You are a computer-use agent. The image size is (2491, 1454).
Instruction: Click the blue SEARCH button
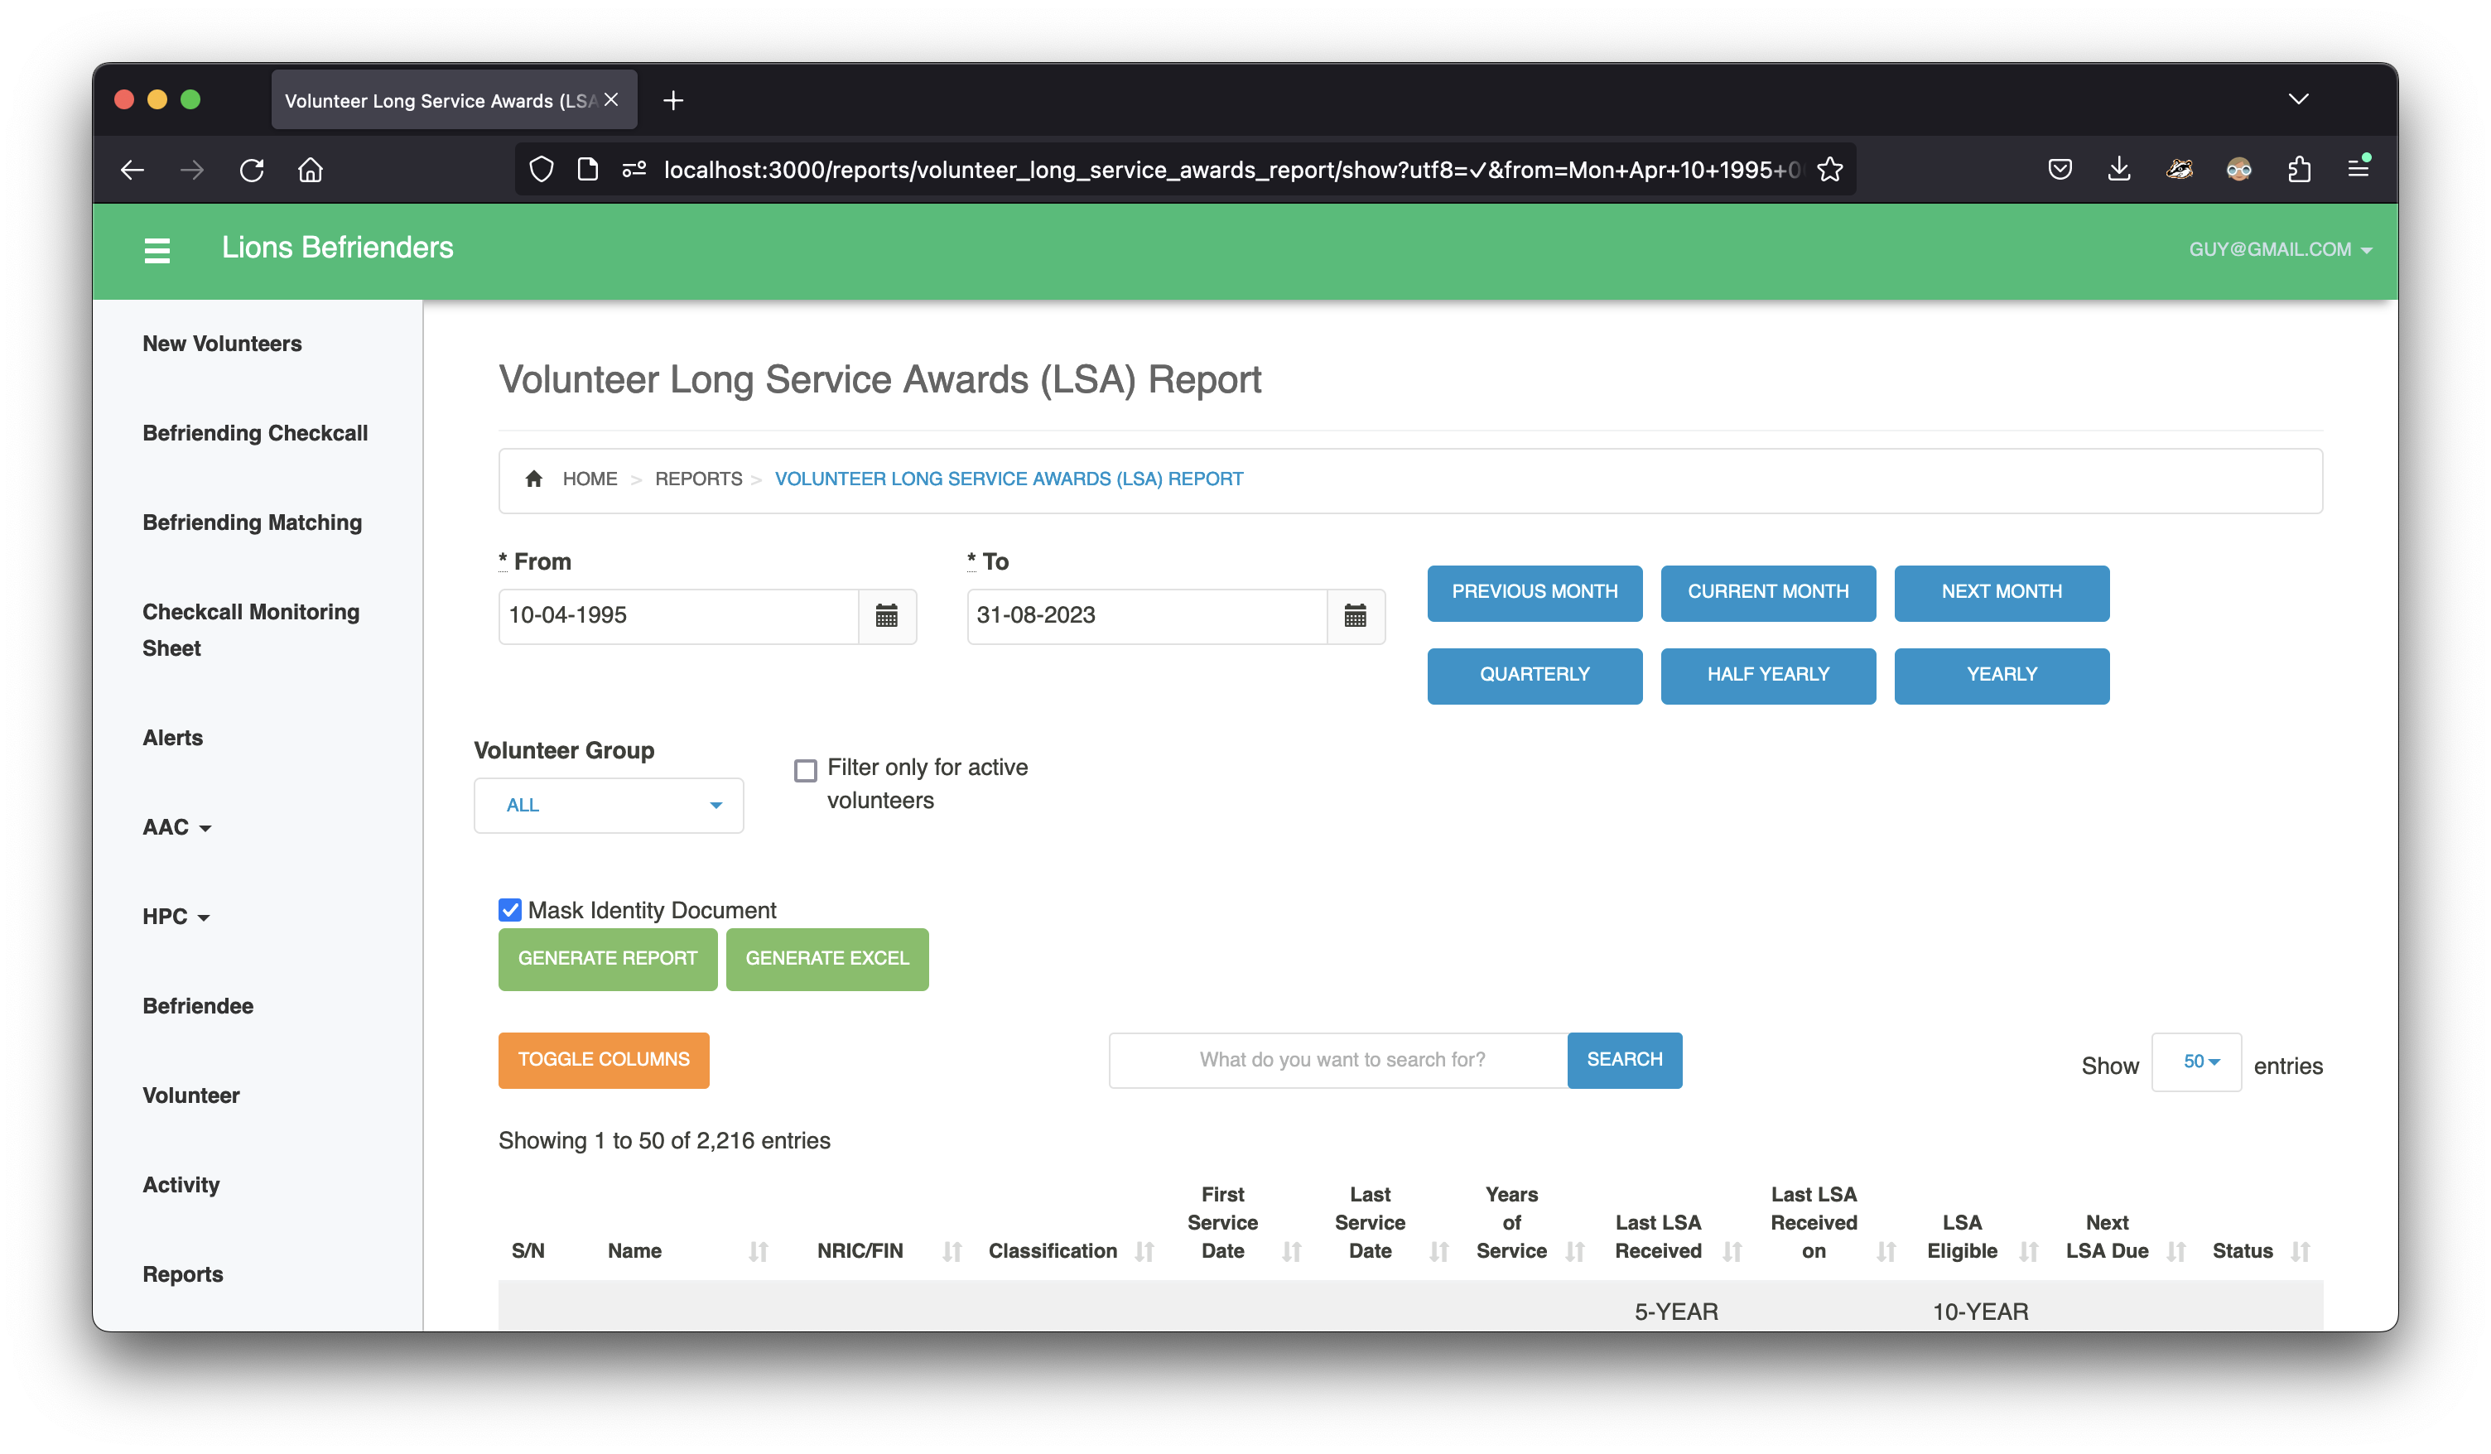(1624, 1061)
